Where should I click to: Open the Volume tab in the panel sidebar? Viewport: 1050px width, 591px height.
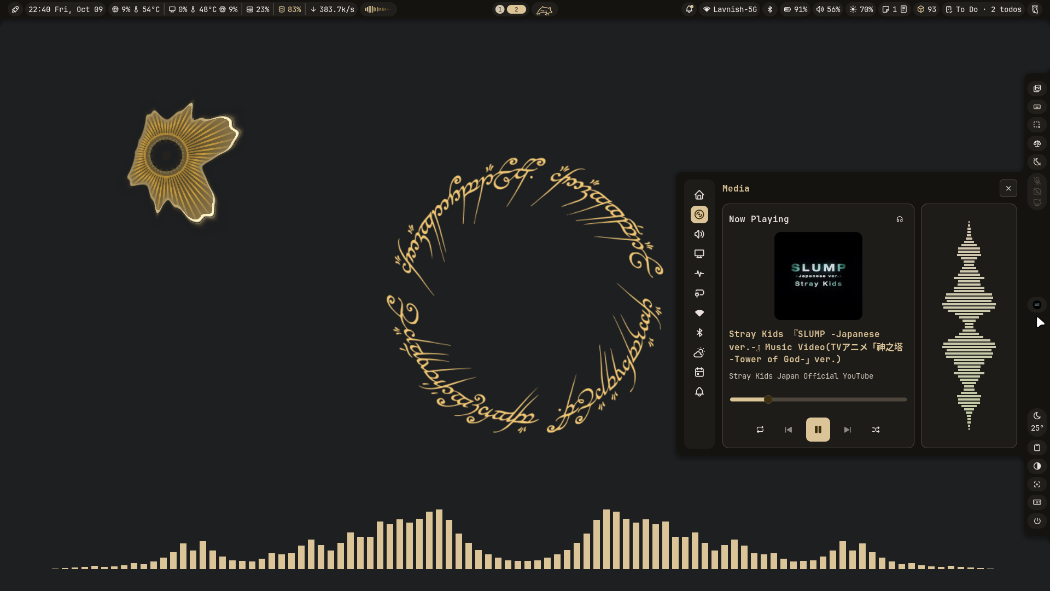(699, 234)
